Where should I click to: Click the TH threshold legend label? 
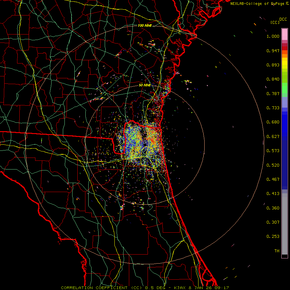[x=277, y=251]
